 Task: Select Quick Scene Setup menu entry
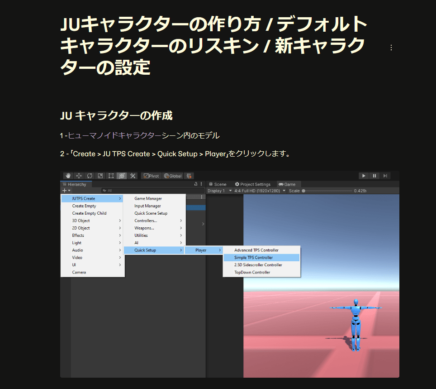click(155, 213)
